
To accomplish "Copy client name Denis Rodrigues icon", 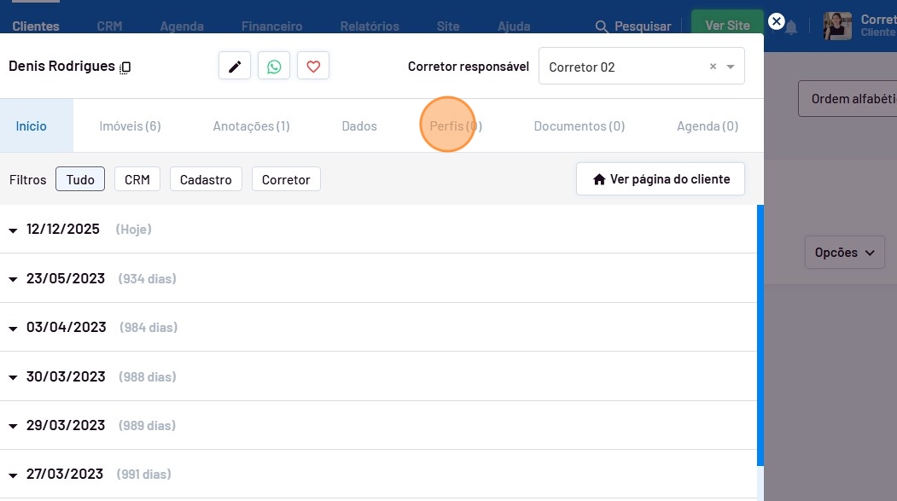I will point(125,67).
